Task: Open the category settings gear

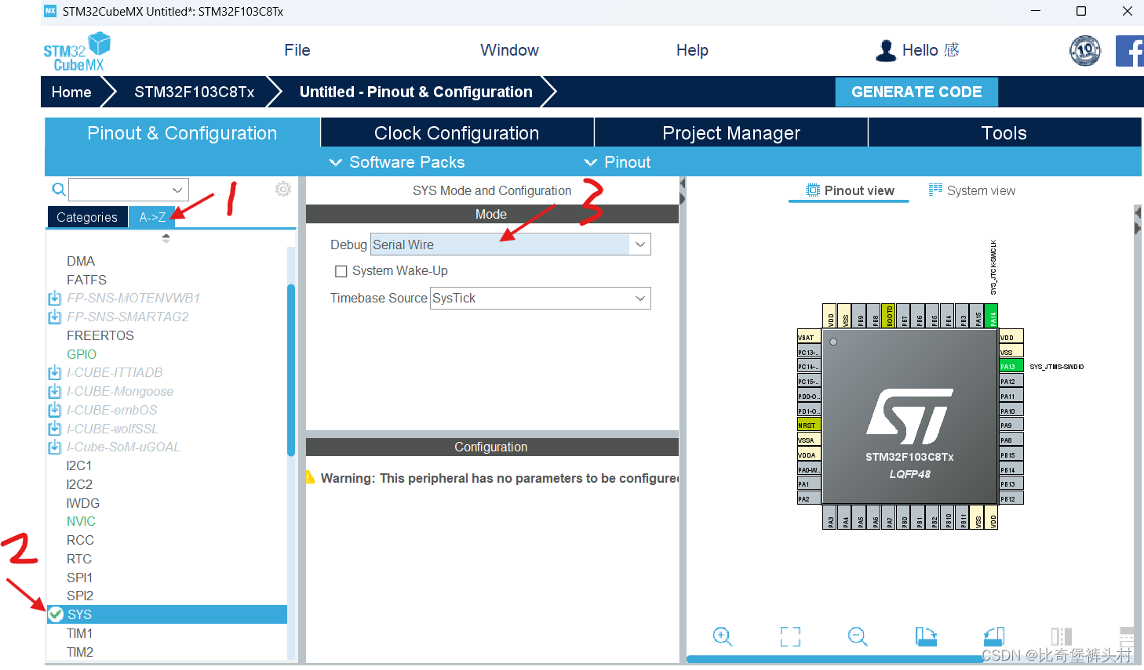Action: [x=283, y=189]
